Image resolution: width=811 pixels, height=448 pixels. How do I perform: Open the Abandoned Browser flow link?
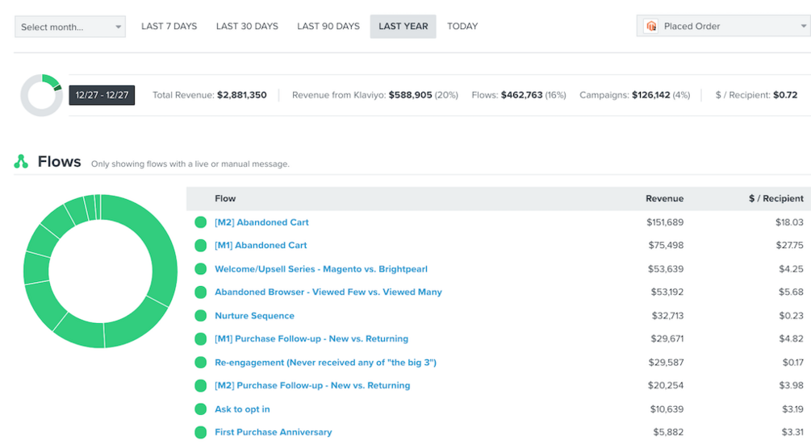pos(328,292)
